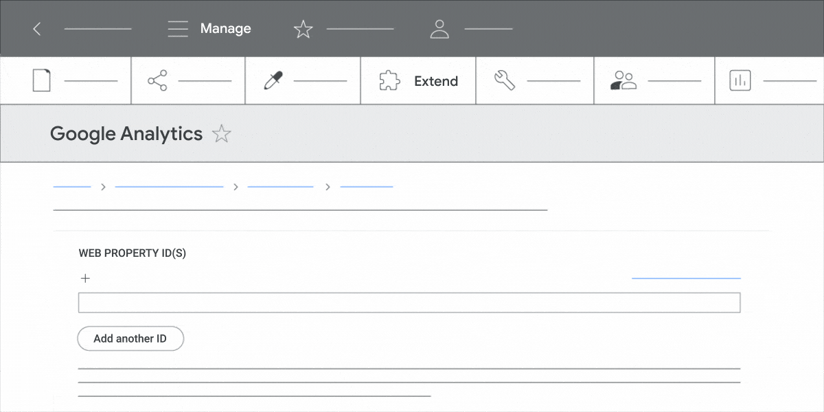Click the Google Analytics heading

[x=126, y=134]
